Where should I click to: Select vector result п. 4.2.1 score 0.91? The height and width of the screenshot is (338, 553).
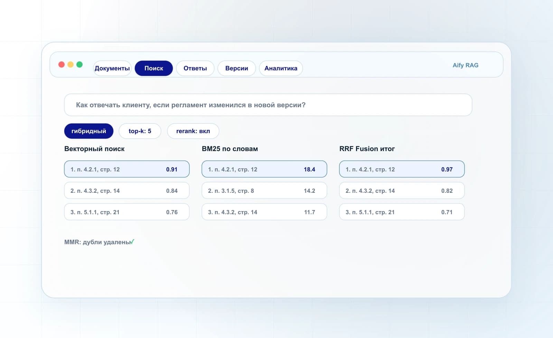(127, 169)
